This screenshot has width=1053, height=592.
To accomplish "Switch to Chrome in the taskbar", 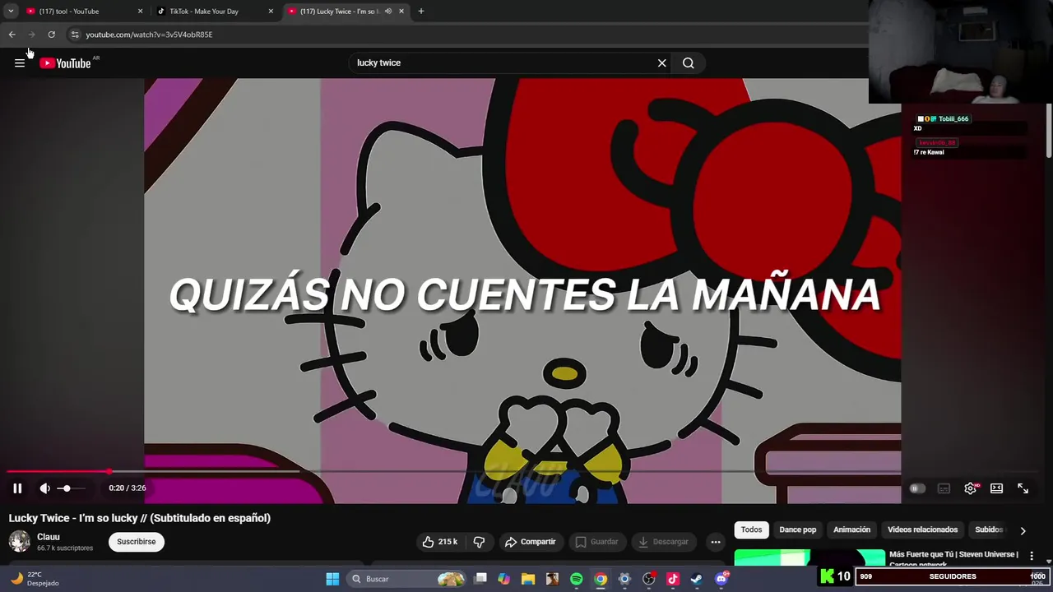I will click(x=601, y=579).
